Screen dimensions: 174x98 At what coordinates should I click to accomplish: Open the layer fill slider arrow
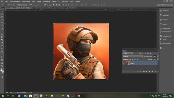point(158,59)
